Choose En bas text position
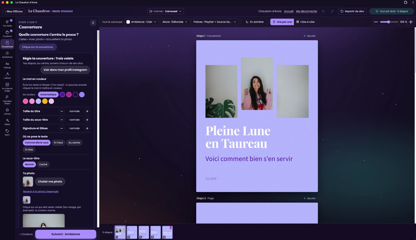This screenshot has height=240, width=416. (29, 150)
